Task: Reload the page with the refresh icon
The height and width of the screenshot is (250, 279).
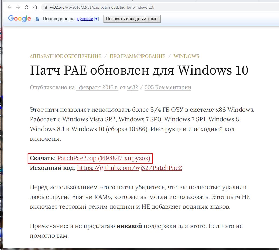Action: (27, 7)
